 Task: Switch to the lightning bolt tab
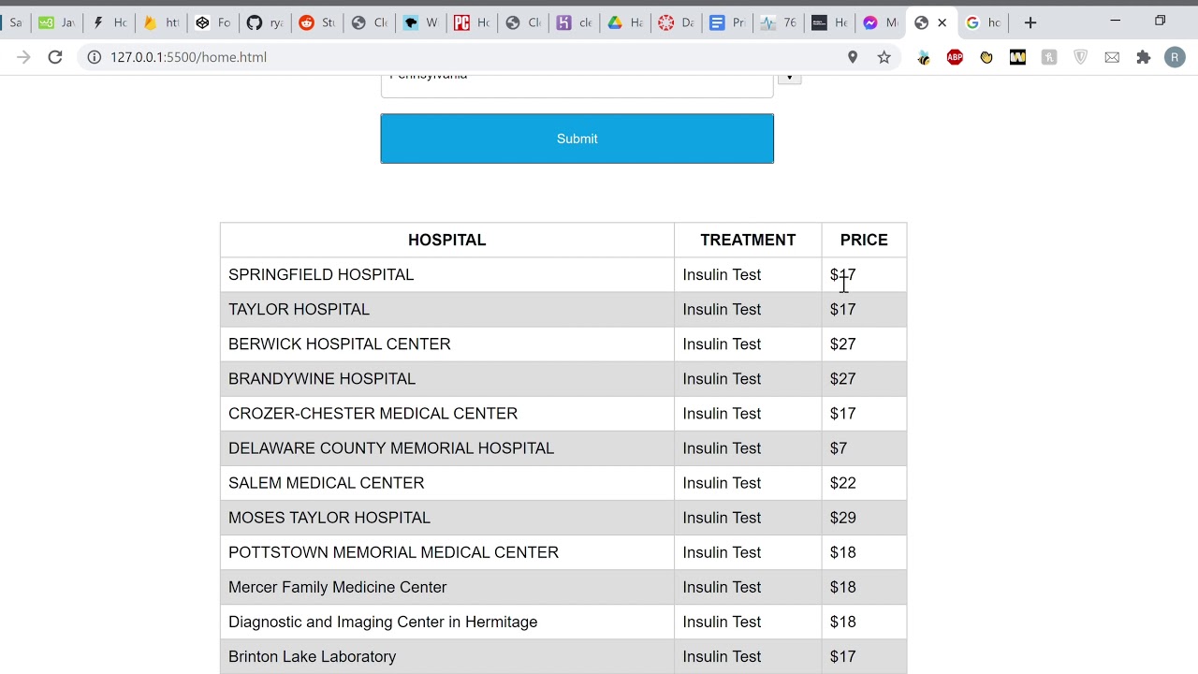[108, 22]
